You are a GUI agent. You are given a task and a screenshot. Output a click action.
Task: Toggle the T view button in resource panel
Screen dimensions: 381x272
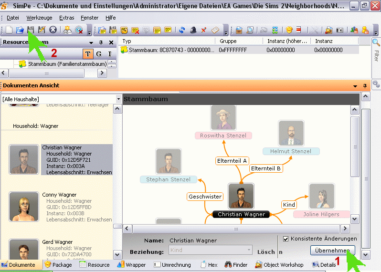(x=88, y=54)
